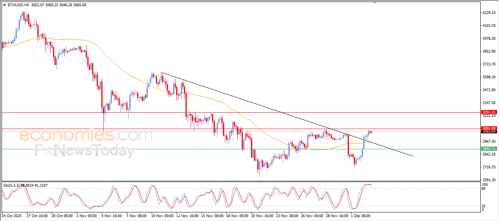Click the 3852.90 price axis label
Screen dimensions: 499x221
click(x=489, y=51)
